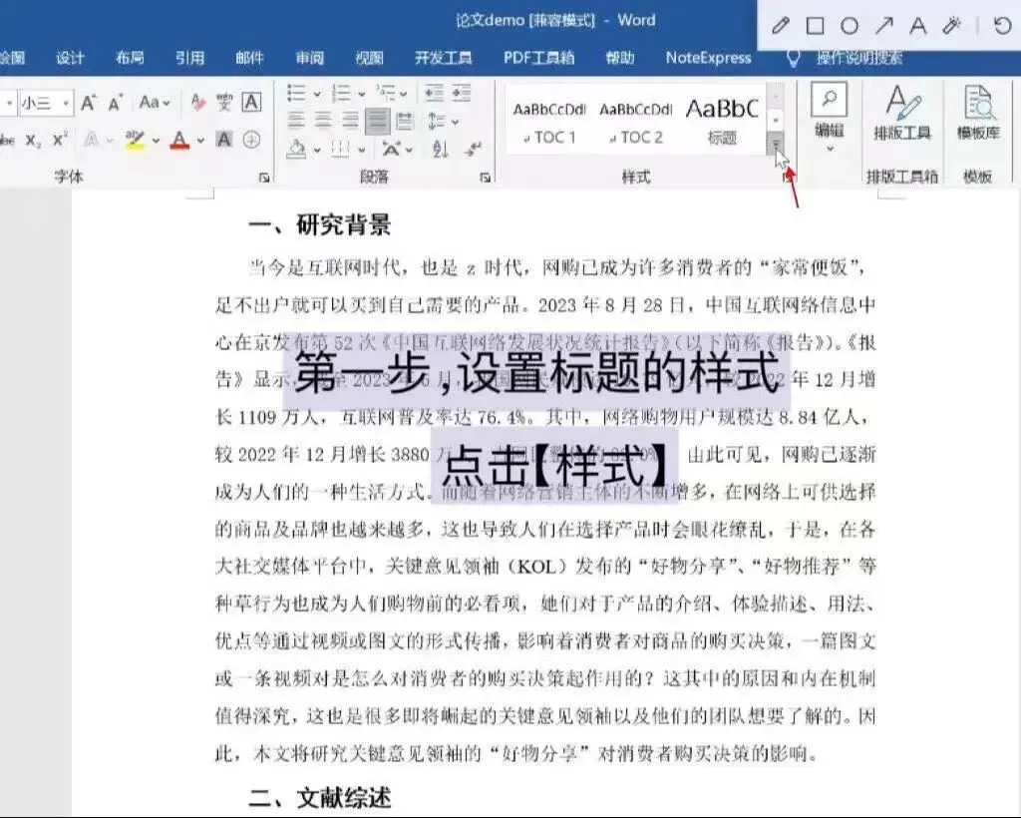This screenshot has width=1021, height=818.
Task: Click the undo annotation icon
Action: click(x=1003, y=26)
